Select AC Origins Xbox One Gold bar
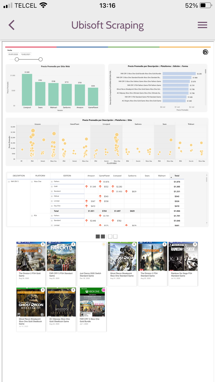The width and height of the screenshot is (215, 382). tap(174, 101)
